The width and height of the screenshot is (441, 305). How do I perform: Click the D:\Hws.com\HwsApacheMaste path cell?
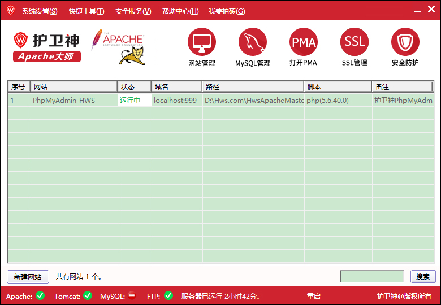(x=253, y=101)
